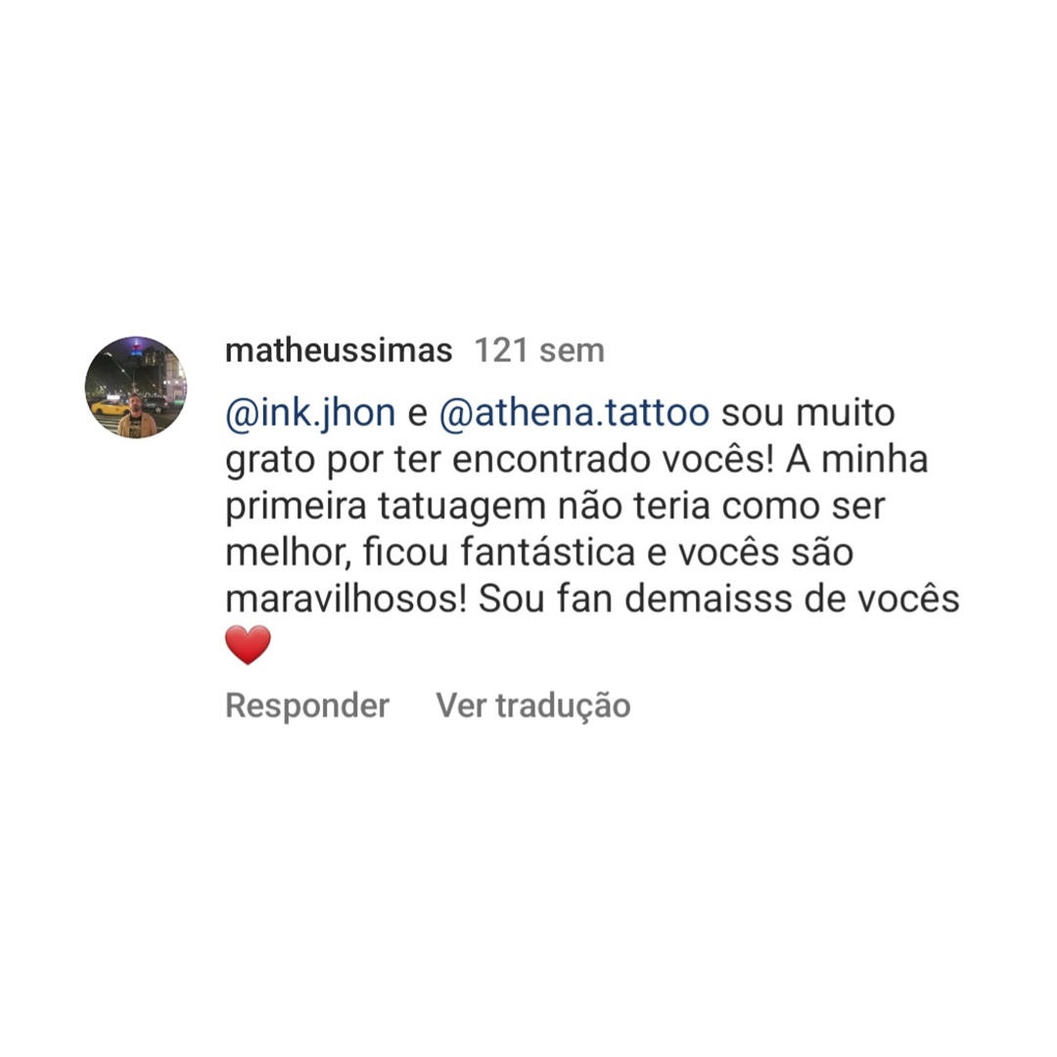
Task: Click the matheussimas username
Action: click(339, 350)
